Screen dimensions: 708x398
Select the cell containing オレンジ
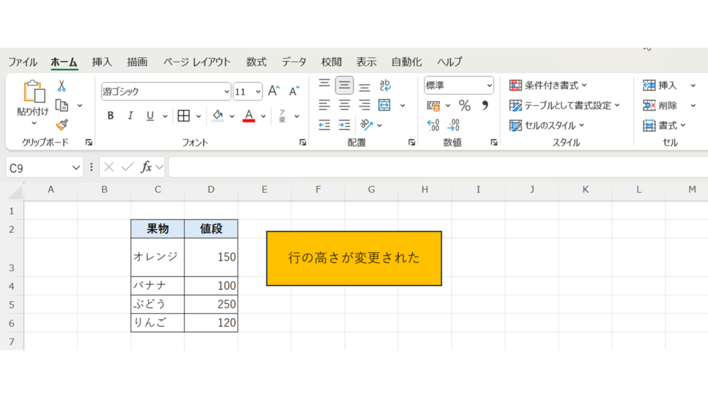click(157, 257)
